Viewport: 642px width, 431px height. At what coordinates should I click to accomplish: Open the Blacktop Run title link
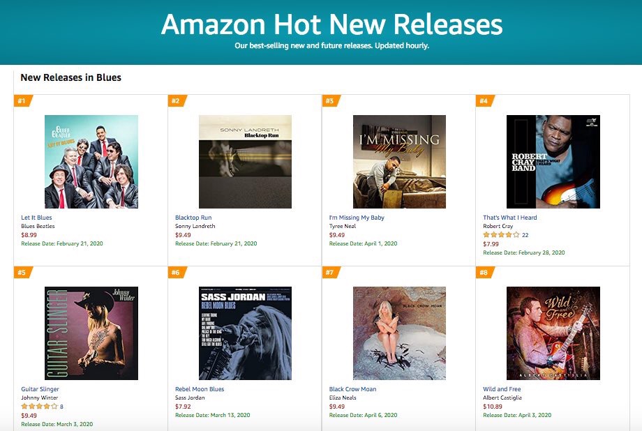pos(193,218)
